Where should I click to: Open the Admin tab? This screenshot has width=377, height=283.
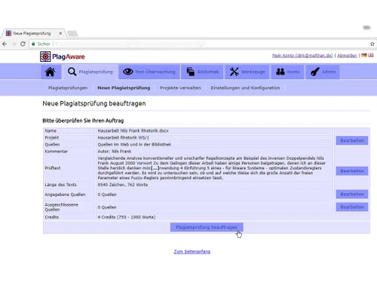click(x=323, y=72)
